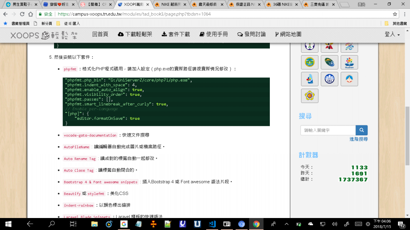Click the address bar URL
Screen dimensions: 410x230
134,14
